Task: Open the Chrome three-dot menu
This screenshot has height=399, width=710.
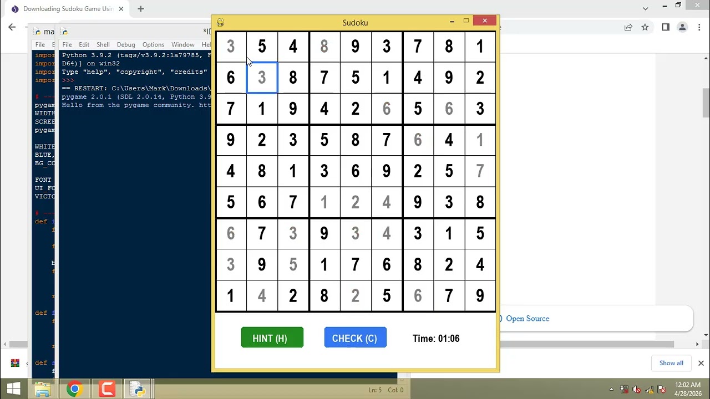Action: pos(699,27)
